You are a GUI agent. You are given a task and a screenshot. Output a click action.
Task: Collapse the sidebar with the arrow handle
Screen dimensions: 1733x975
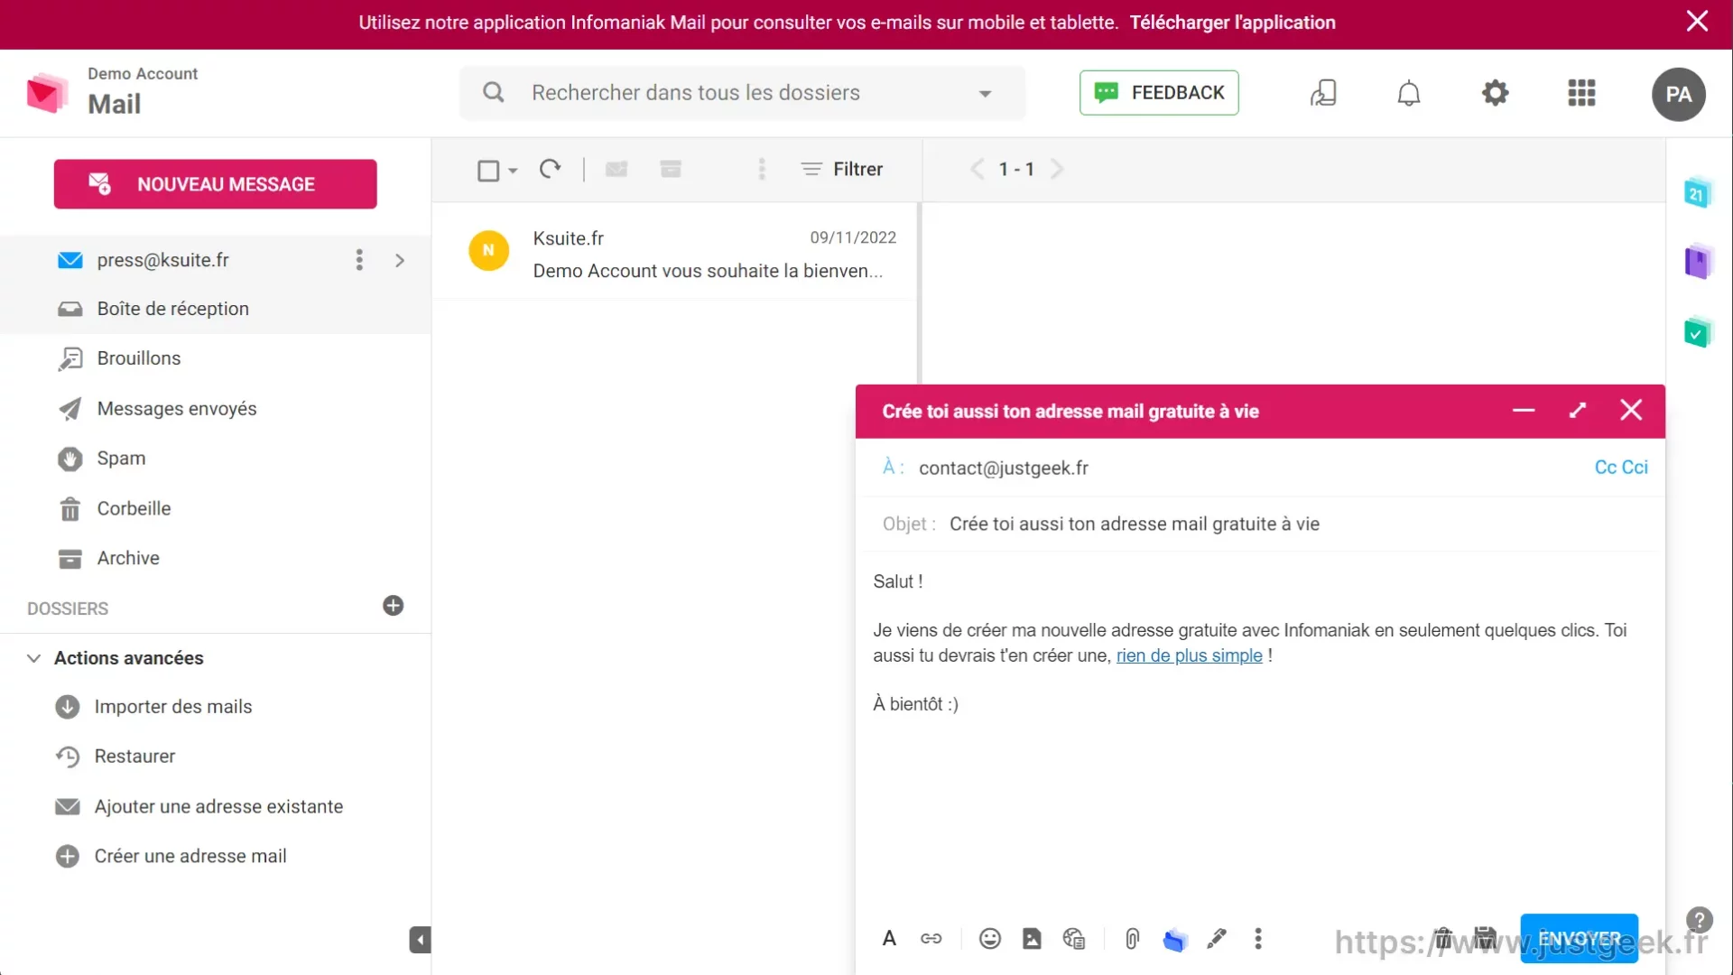(420, 940)
